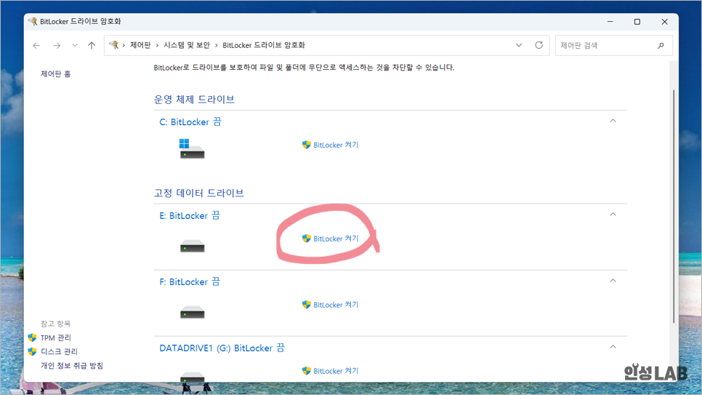Open TPM 관리 link
The height and width of the screenshot is (395, 702).
pyautogui.click(x=55, y=338)
